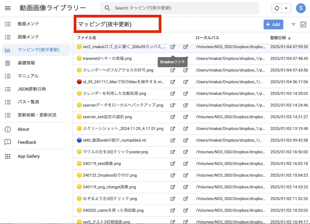Click the App Gallery grid icon
Image resolution: width=310 pixels, height=224 pixels.
pyautogui.click(x=8, y=156)
